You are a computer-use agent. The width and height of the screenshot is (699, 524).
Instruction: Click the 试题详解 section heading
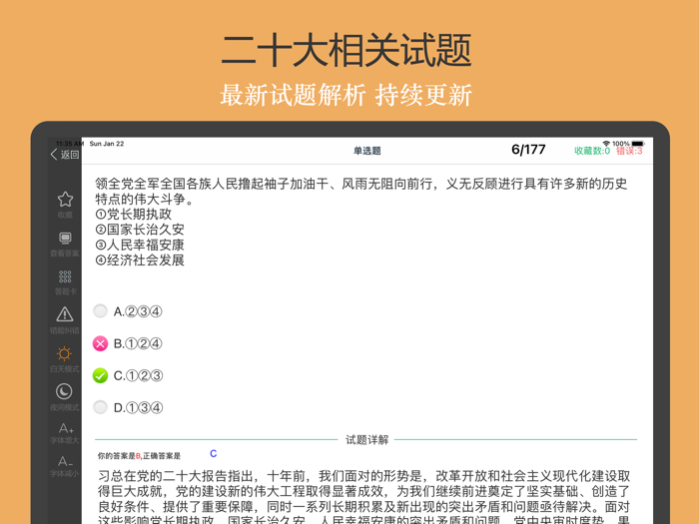tap(366, 440)
